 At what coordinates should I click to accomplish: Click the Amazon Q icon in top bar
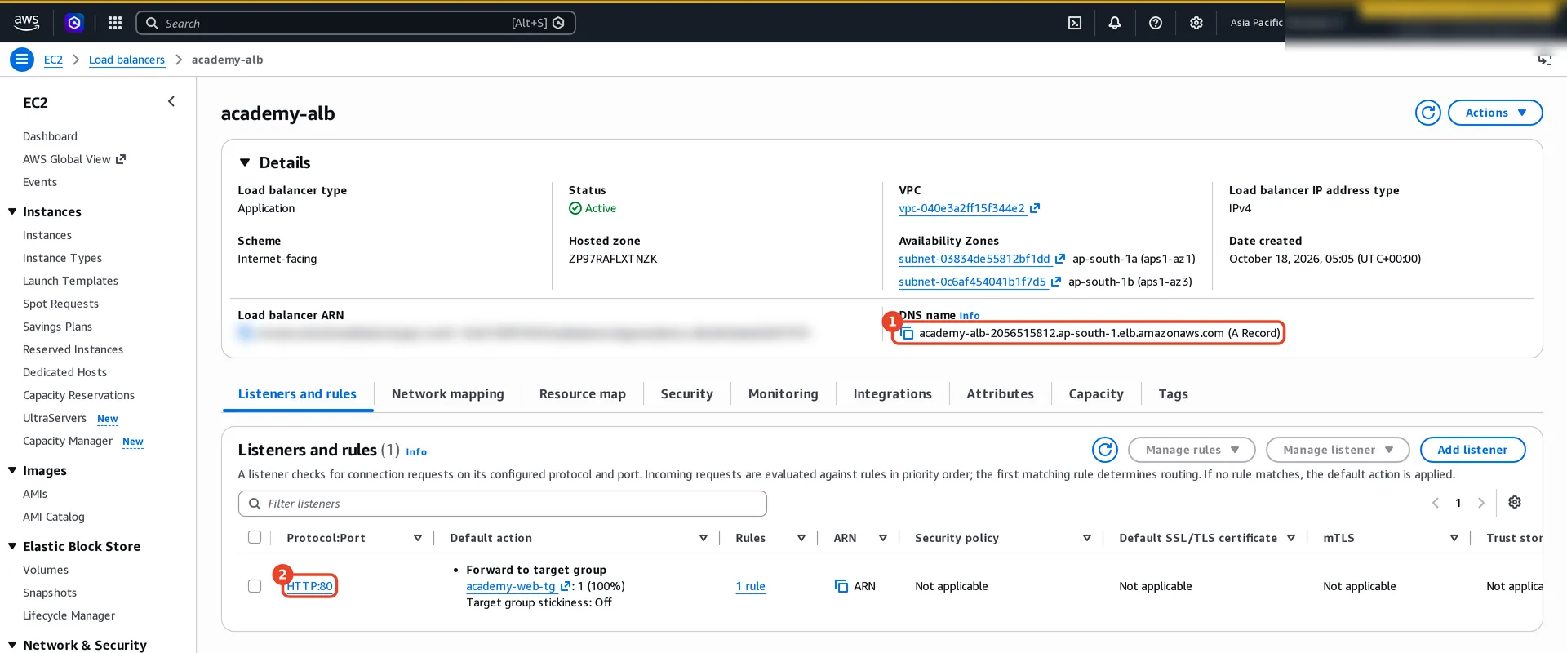(x=74, y=23)
